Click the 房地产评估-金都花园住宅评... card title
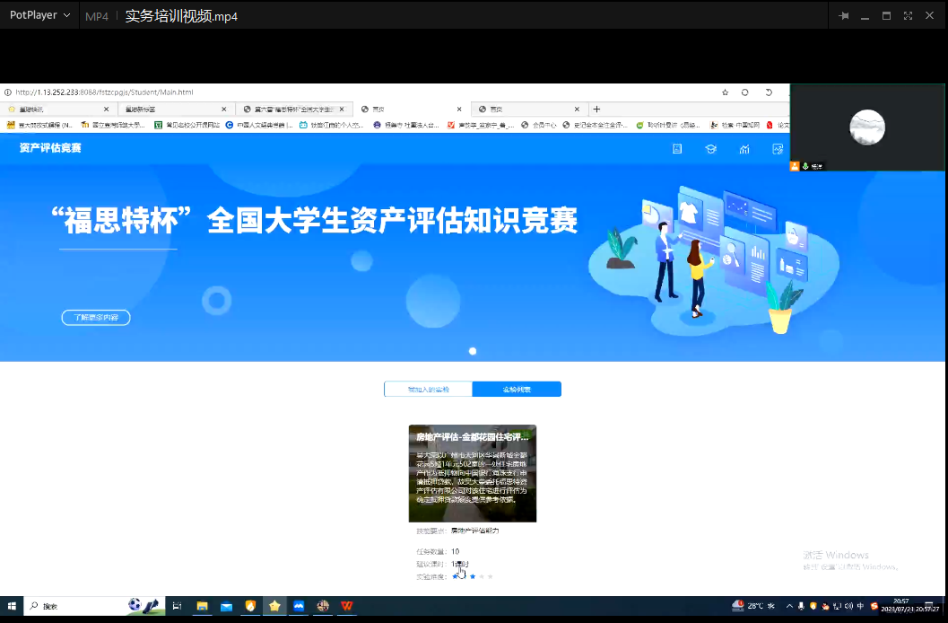Screen dimensions: 948x623 (472, 436)
